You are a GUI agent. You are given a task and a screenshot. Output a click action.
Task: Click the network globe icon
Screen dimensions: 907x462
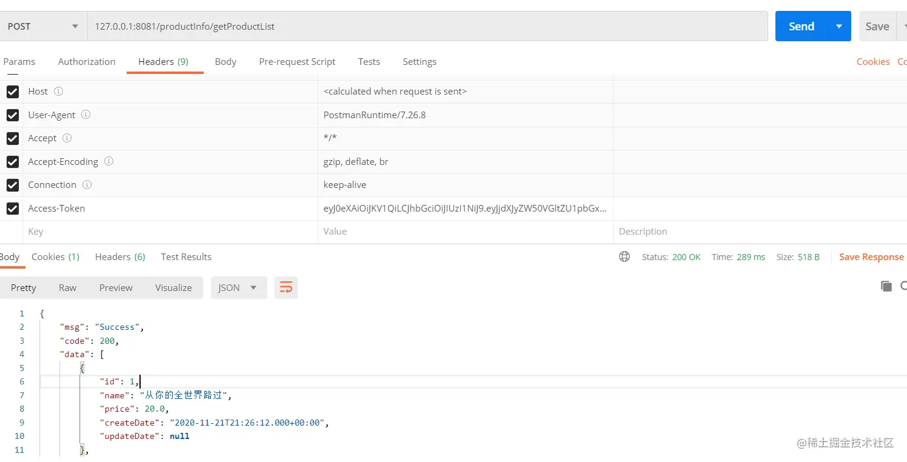(624, 256)
